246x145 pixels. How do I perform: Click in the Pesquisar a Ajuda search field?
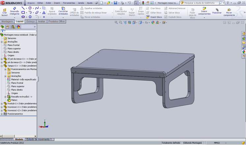(x=199, y=3)
